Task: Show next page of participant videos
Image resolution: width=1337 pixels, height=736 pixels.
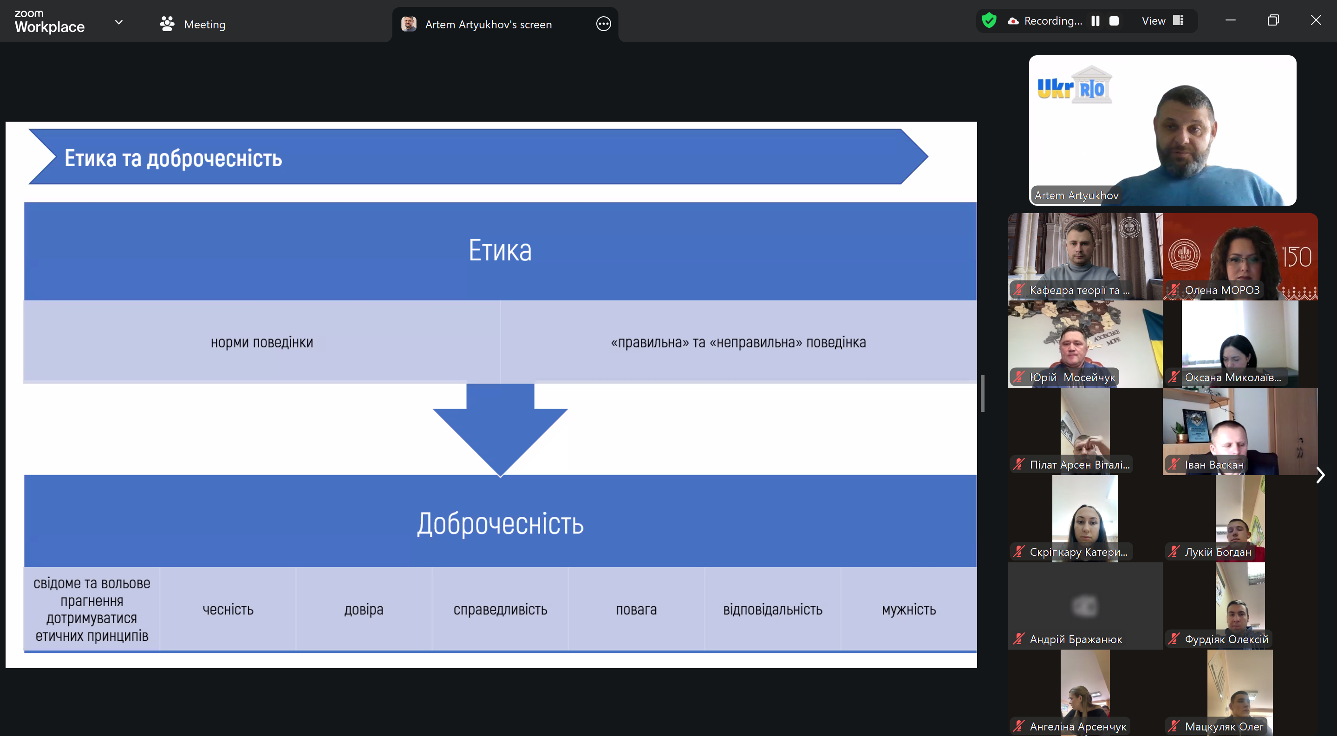Action: (1320, 475)
